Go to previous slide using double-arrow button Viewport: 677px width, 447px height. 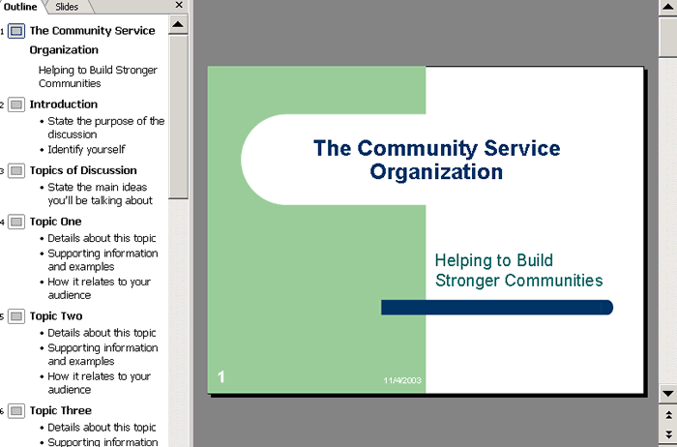click(x=667, y=414)
